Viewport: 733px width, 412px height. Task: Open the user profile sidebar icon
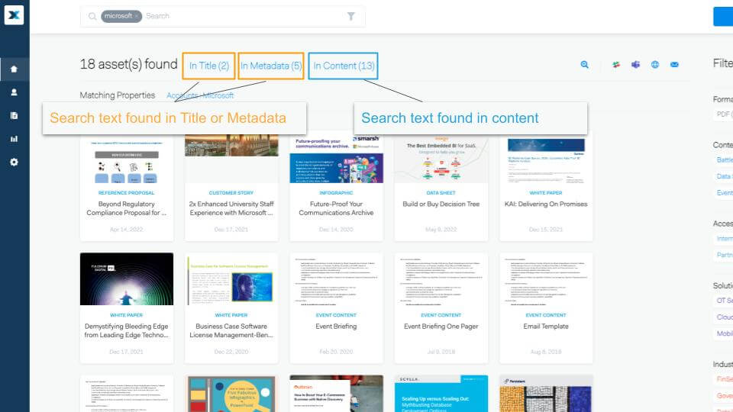click(14, 92)
